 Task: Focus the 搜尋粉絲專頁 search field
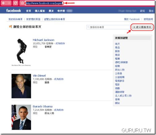(108, 27)
